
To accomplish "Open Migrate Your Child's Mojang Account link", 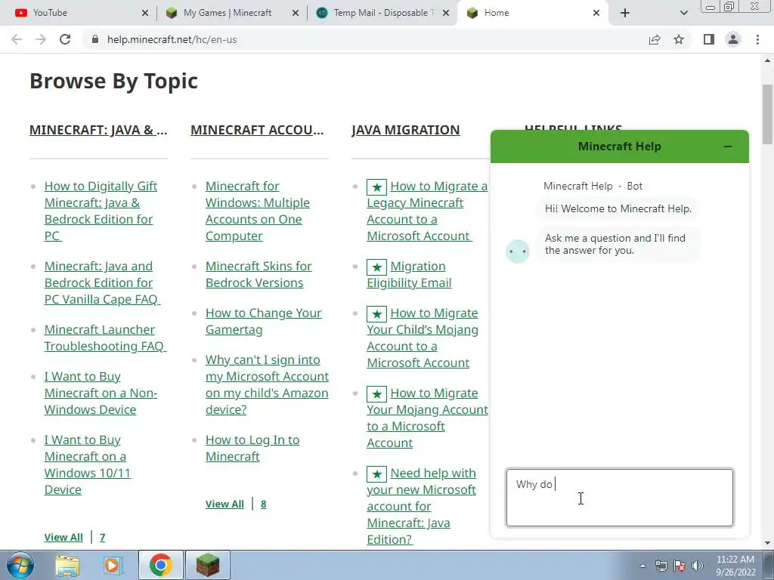I will (423, 338).
